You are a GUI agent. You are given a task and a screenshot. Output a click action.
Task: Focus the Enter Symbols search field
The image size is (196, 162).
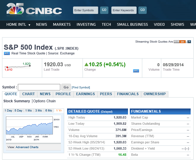[86, 10]
